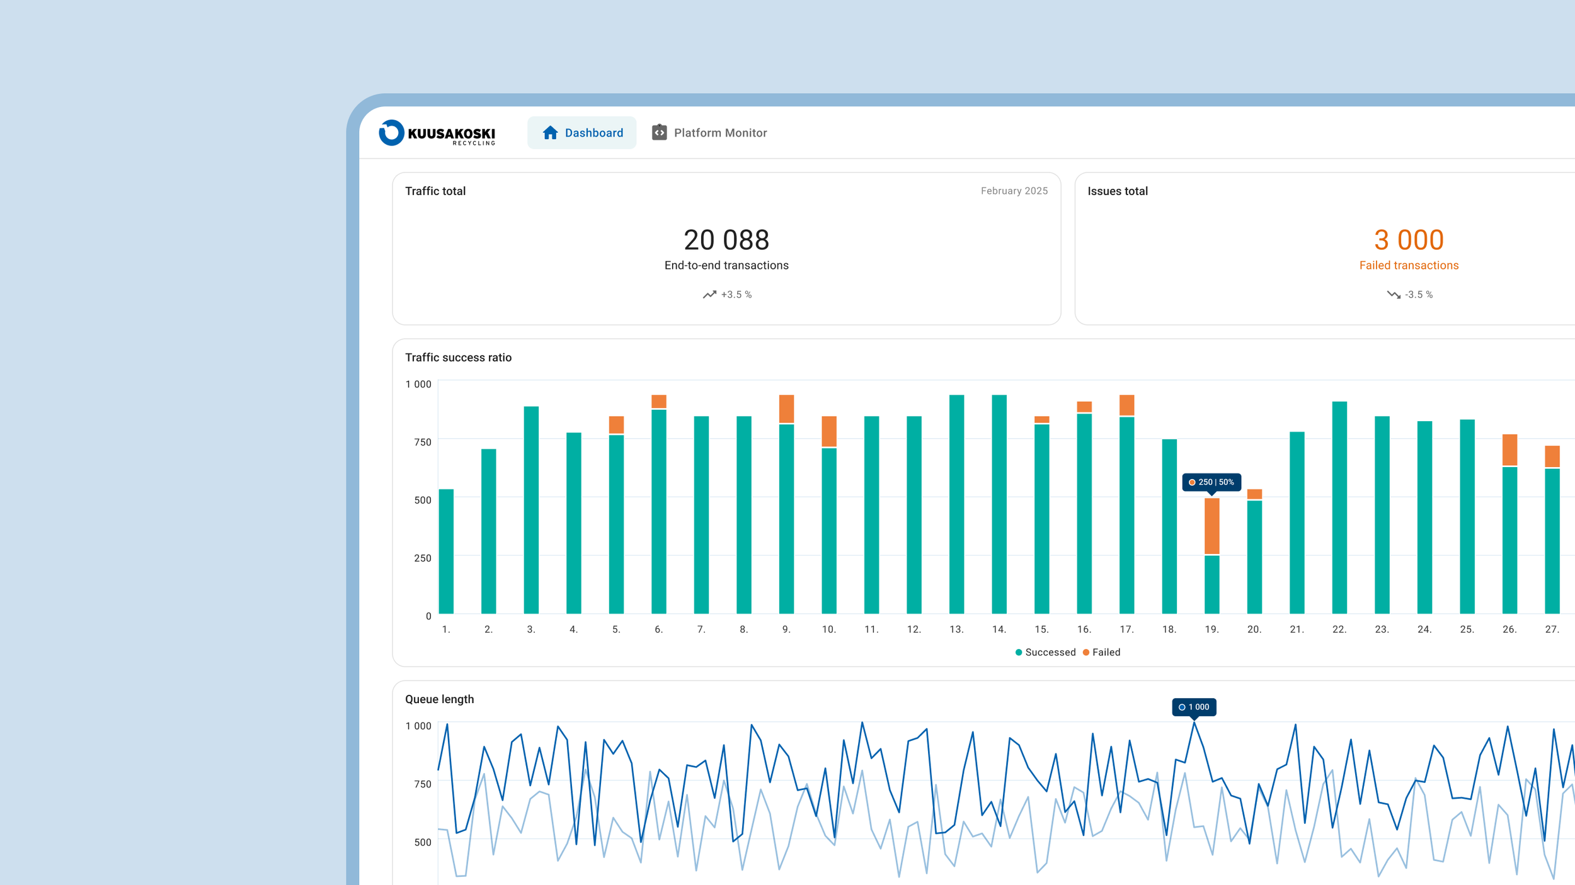Click the day 20 bar's green segment

[1254, 557]
